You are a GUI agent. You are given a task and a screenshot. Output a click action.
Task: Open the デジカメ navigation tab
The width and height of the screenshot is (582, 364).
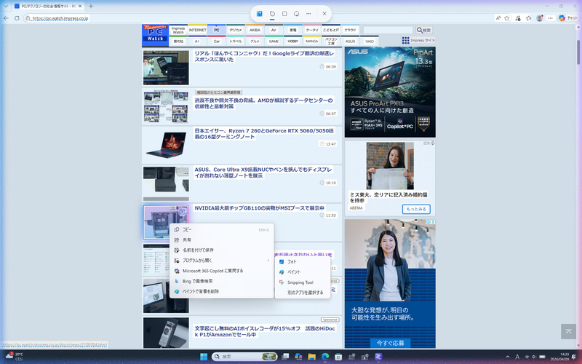pyautogui.click(x=235, y=30)
